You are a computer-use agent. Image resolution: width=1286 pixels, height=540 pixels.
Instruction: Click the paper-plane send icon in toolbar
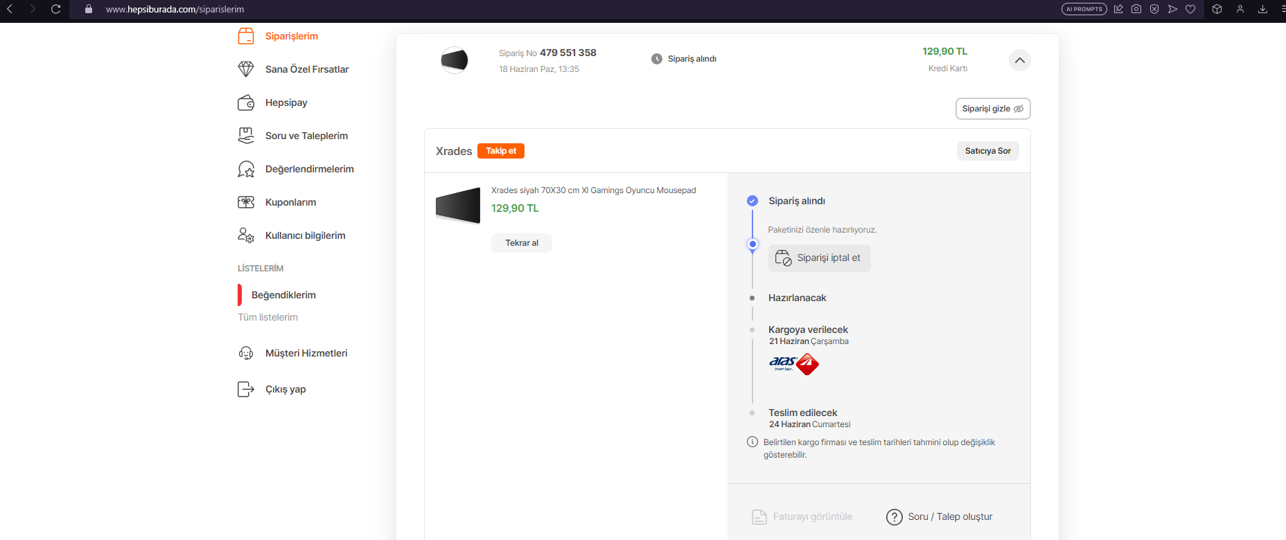point(1172,9)
